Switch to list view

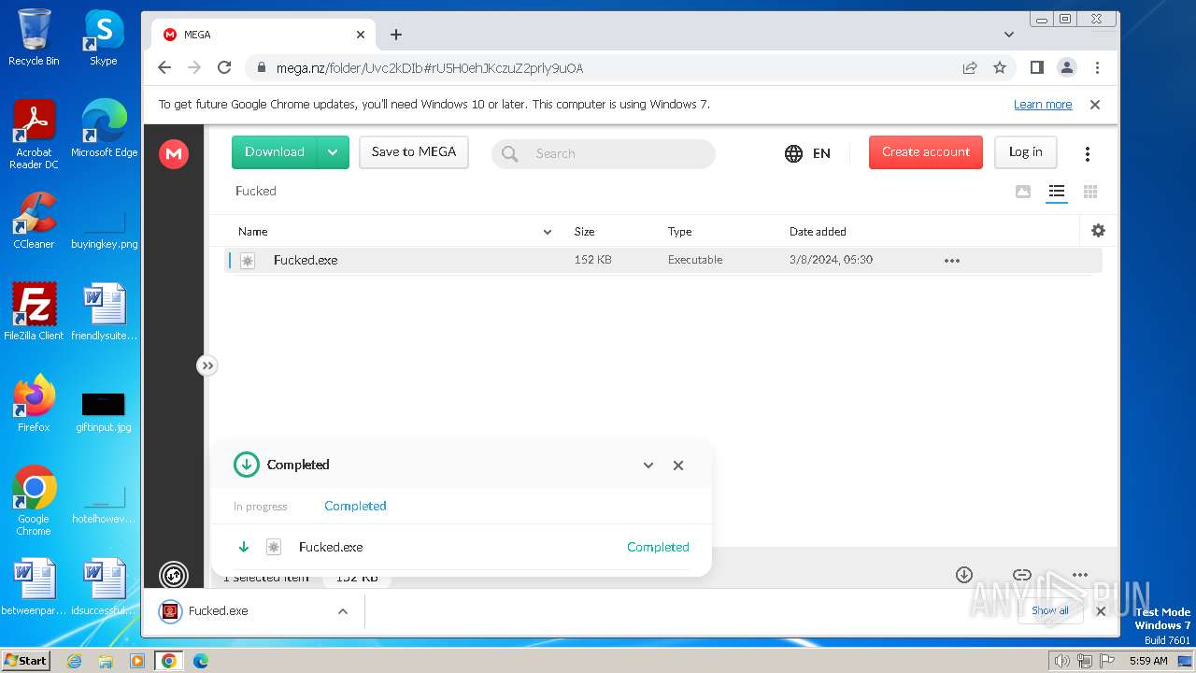click(x=1057, y=192)
